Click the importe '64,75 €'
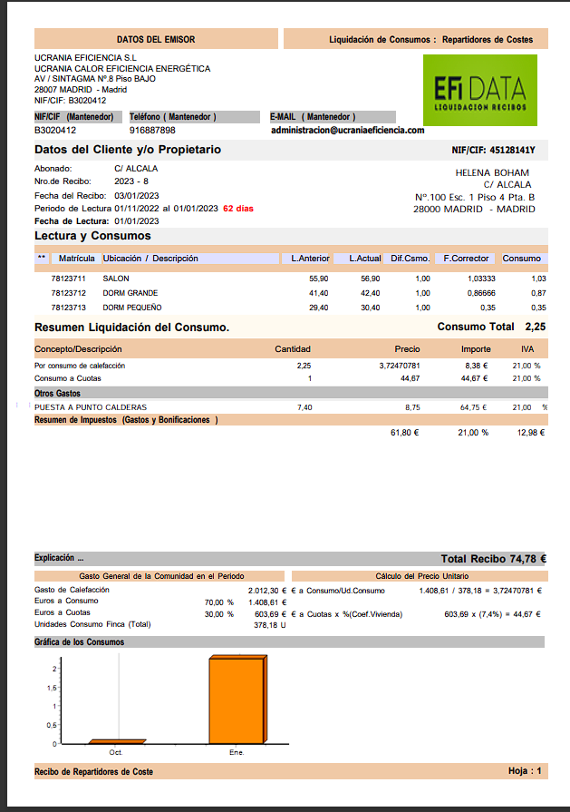 pyautogui.click(x=474, y=407)
